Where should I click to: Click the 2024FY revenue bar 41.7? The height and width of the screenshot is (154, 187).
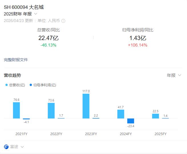tap(121, 114)
